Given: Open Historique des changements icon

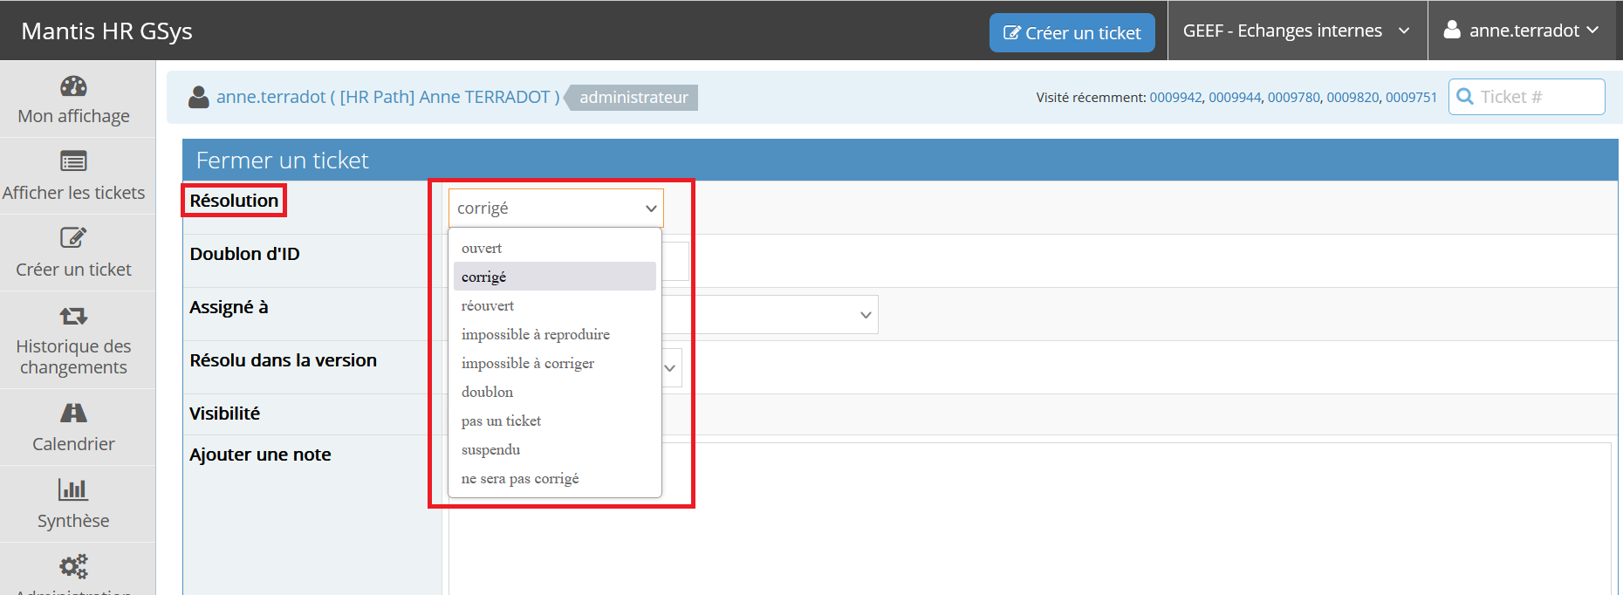Looking at the screenshot, I should (73, 316).
